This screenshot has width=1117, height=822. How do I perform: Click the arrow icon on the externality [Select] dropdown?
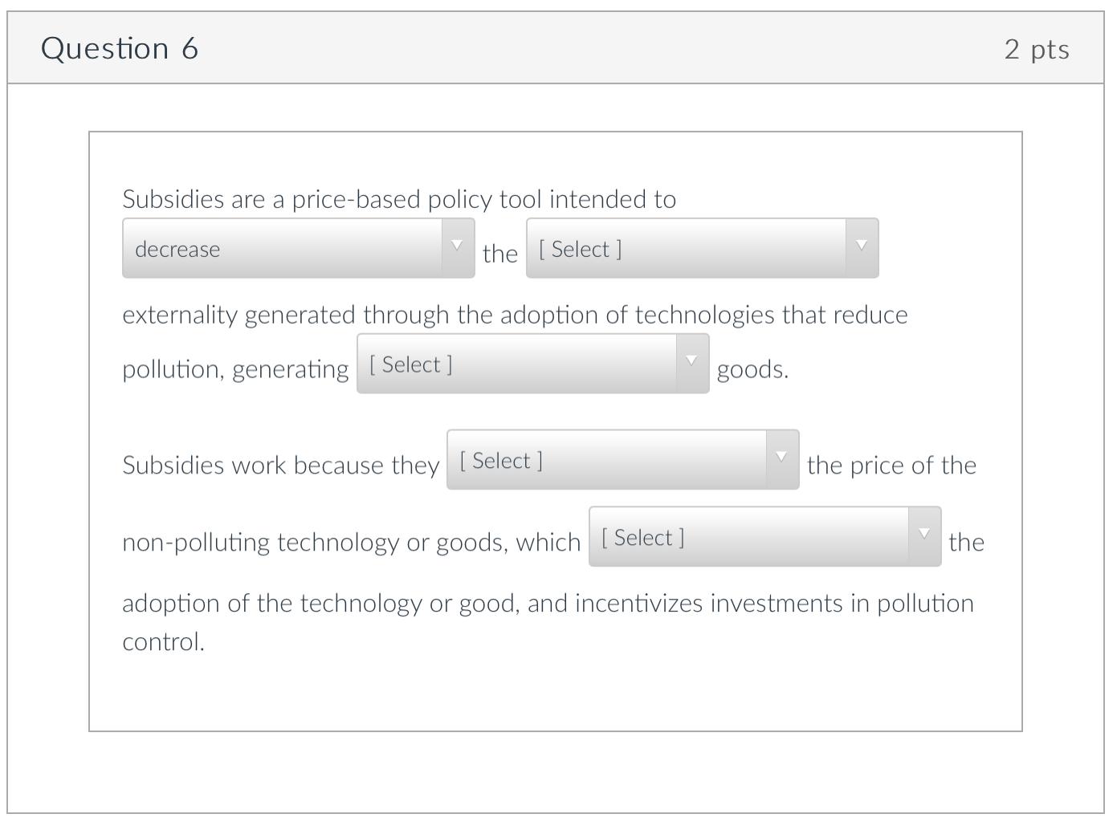(862, 245)
